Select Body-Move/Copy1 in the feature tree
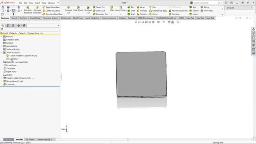The image size is (256, 144). 15,81
